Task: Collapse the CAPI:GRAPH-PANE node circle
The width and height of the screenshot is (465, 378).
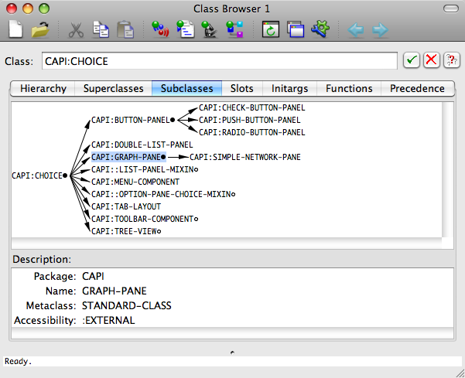Action: (163, 157)
